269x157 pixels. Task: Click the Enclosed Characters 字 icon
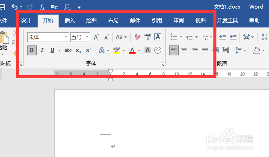(158, 50)
